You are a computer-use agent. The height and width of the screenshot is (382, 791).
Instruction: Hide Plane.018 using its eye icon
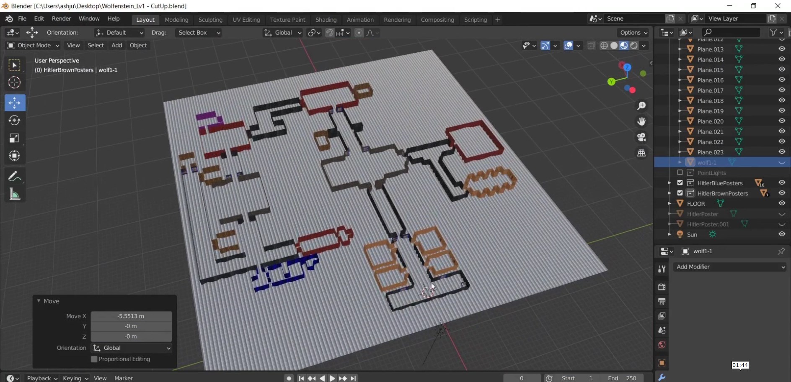pyautogui.click(x=782, y=100)
